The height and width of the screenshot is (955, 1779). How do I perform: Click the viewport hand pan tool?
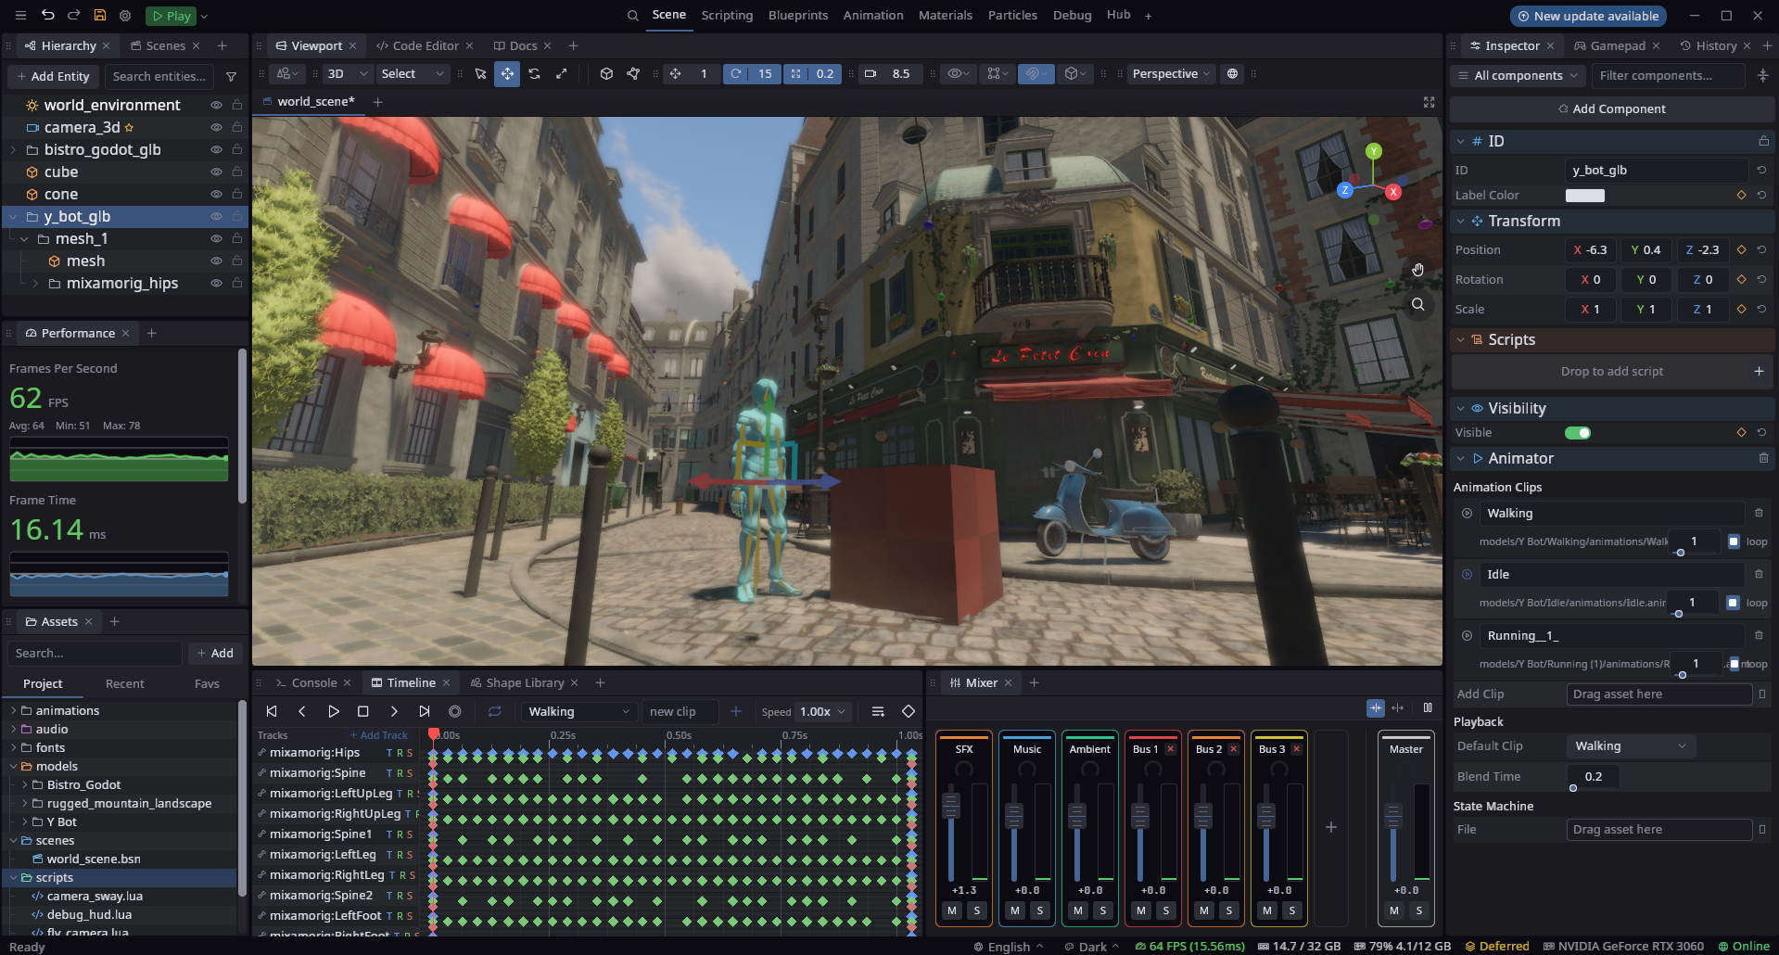[1417, 270]
